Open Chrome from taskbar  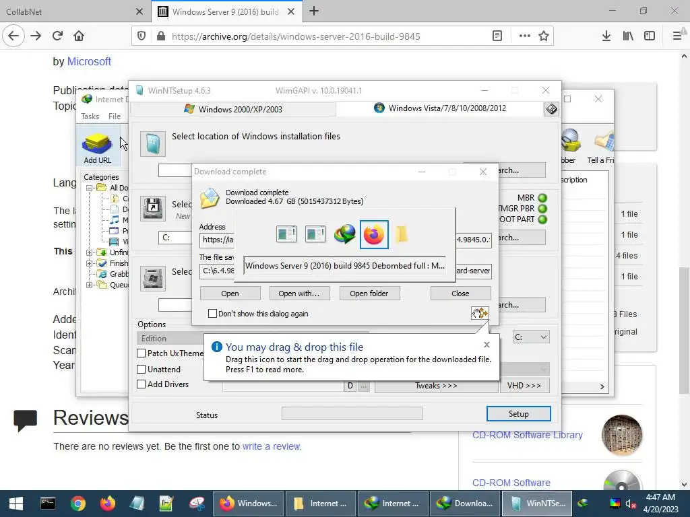(x=78, y=504)
